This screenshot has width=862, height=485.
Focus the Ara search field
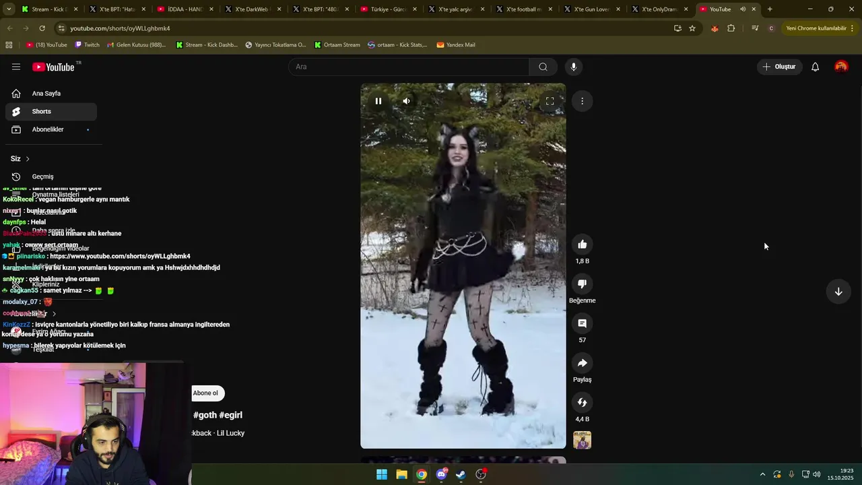pyautogui.click(x=409, y=67)
